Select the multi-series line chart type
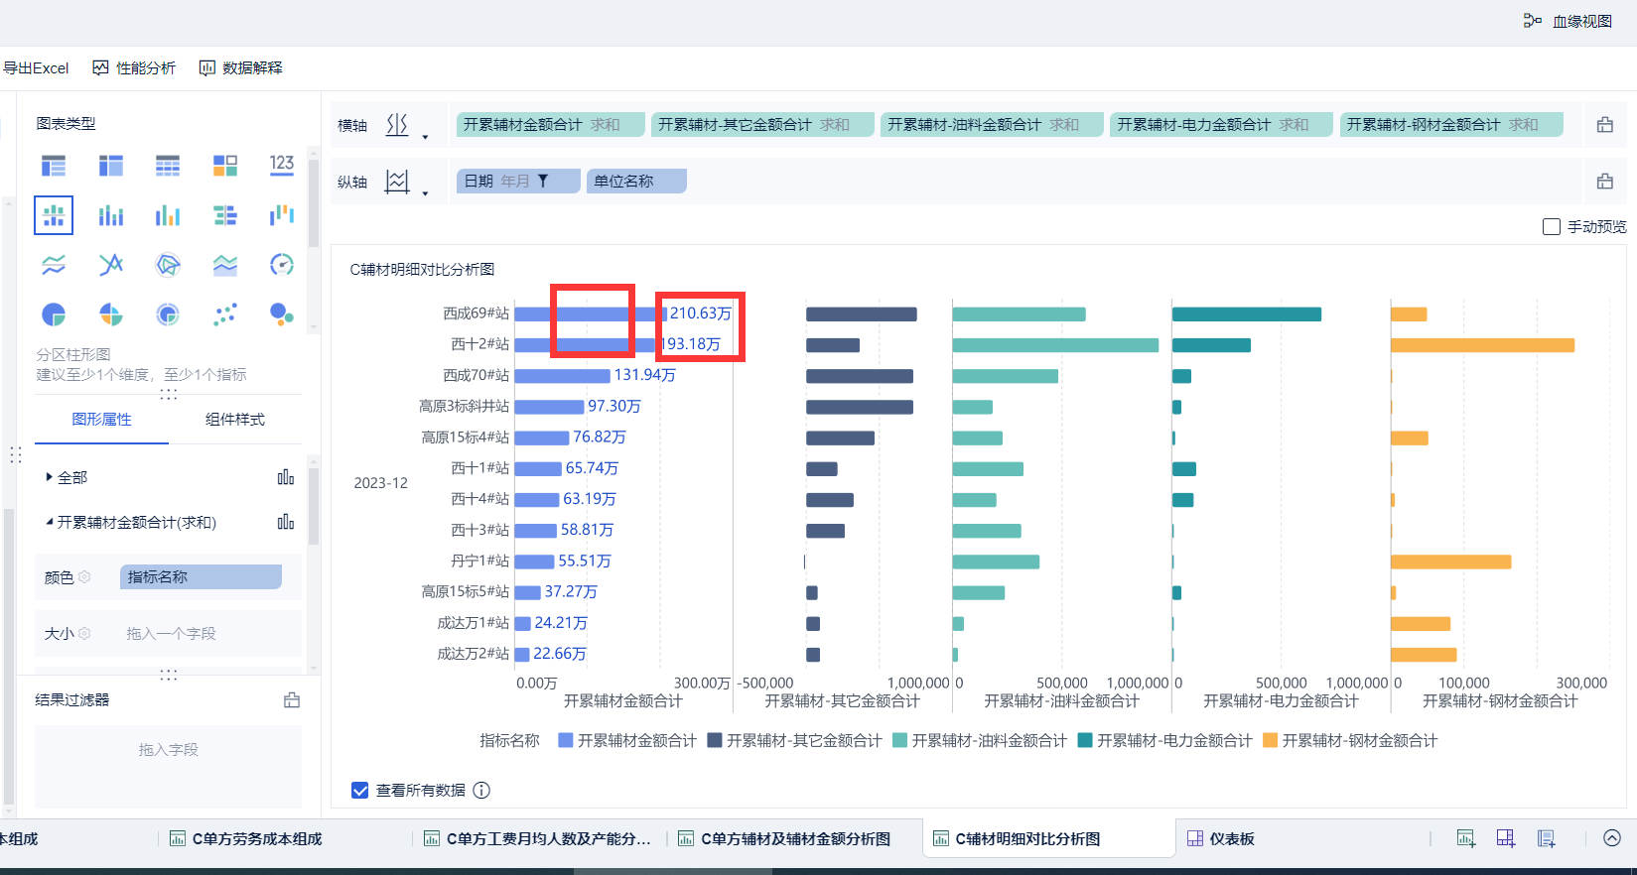The image size is (1637, 875). click(111, 265)
